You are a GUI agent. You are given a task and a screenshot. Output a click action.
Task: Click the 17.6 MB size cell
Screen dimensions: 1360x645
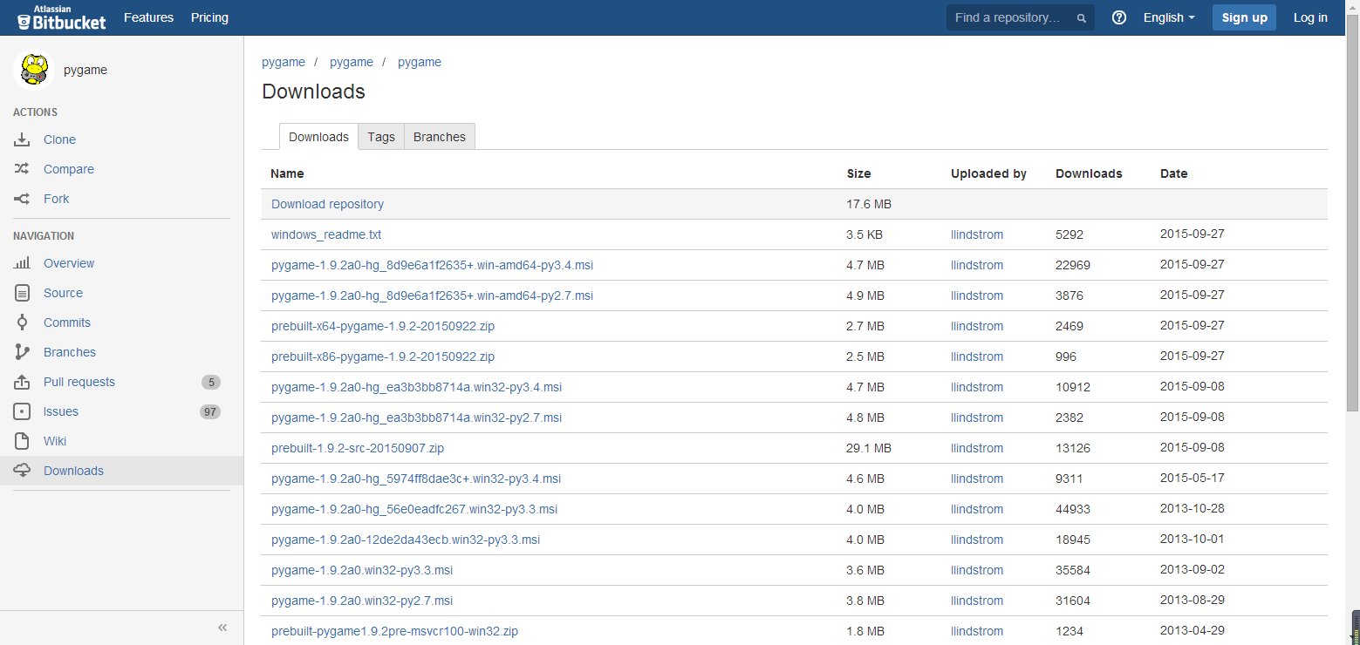point(869,204)
